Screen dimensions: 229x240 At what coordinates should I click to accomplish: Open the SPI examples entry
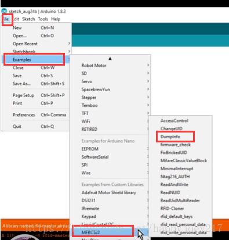coord(110,165)
